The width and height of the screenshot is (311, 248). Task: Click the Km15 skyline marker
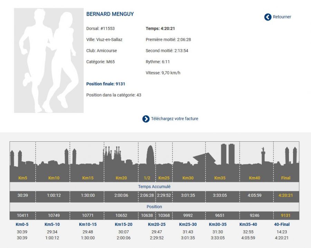pyautogui.click(x=88, y=178)
